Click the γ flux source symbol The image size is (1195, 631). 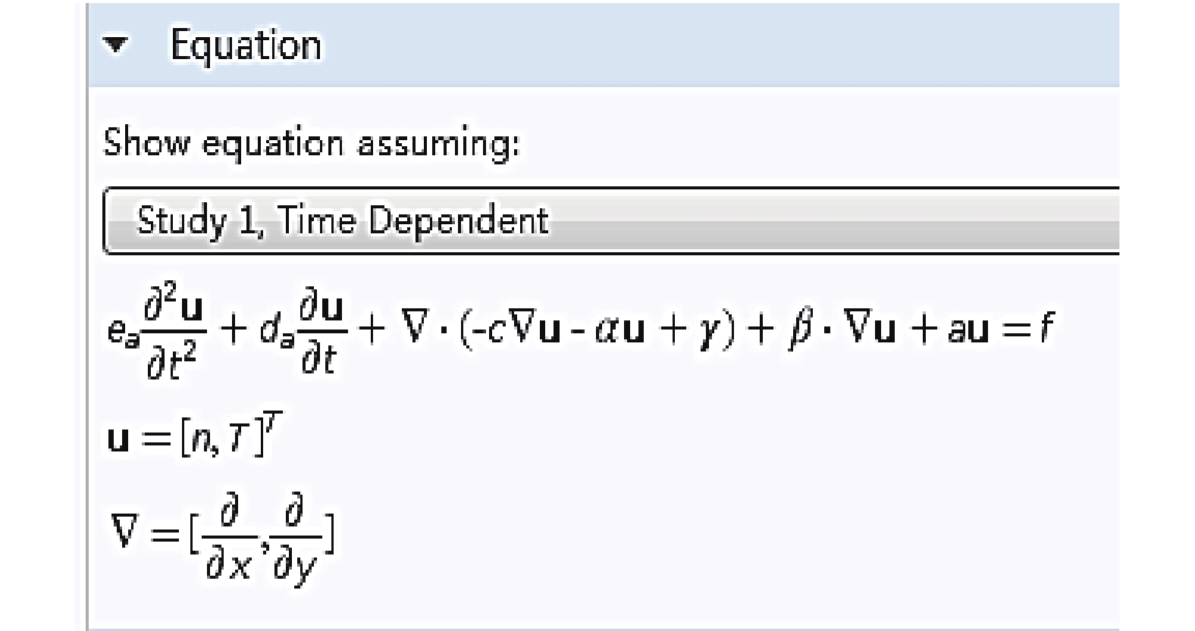(x=707, y=333)
